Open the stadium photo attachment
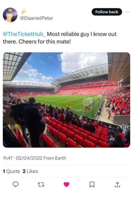133x199 pixels. click(66, 100)
